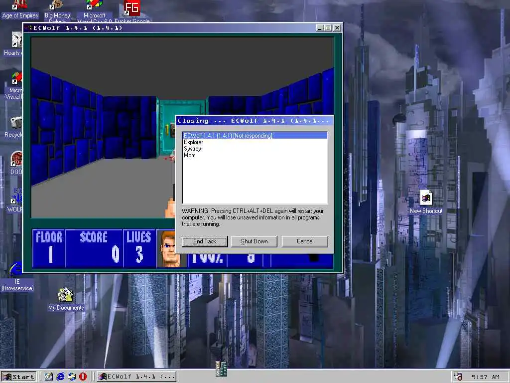Launch Internet Explorer from quick launch

click(60, 377)
